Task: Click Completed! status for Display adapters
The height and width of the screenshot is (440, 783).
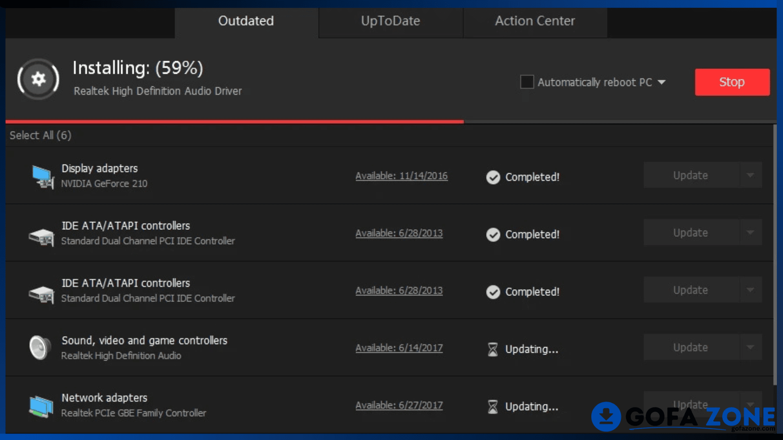Action: (533, 177)
